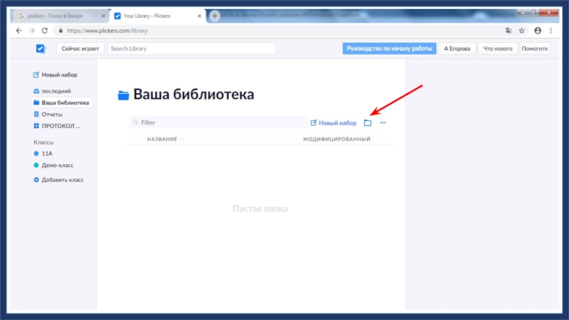Open new browser tab with plus button
This screenshot has width=569, height=320.
(x=215, y=16)
